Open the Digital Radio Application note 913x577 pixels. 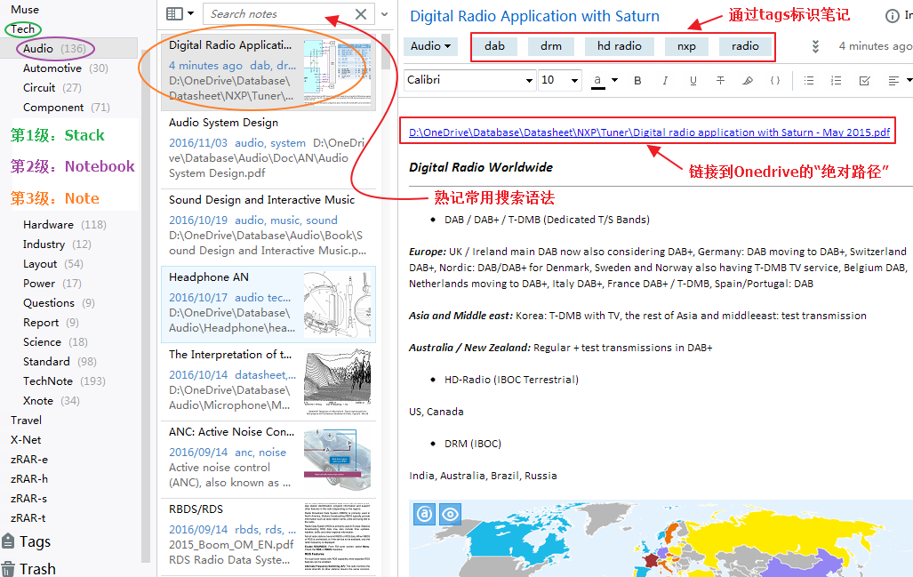click(x=268, y=72)
